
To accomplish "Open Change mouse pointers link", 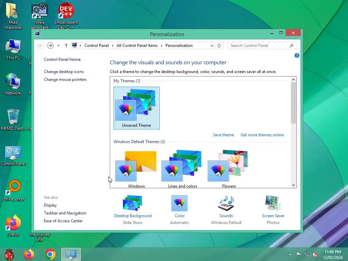I will click(65, 80).
